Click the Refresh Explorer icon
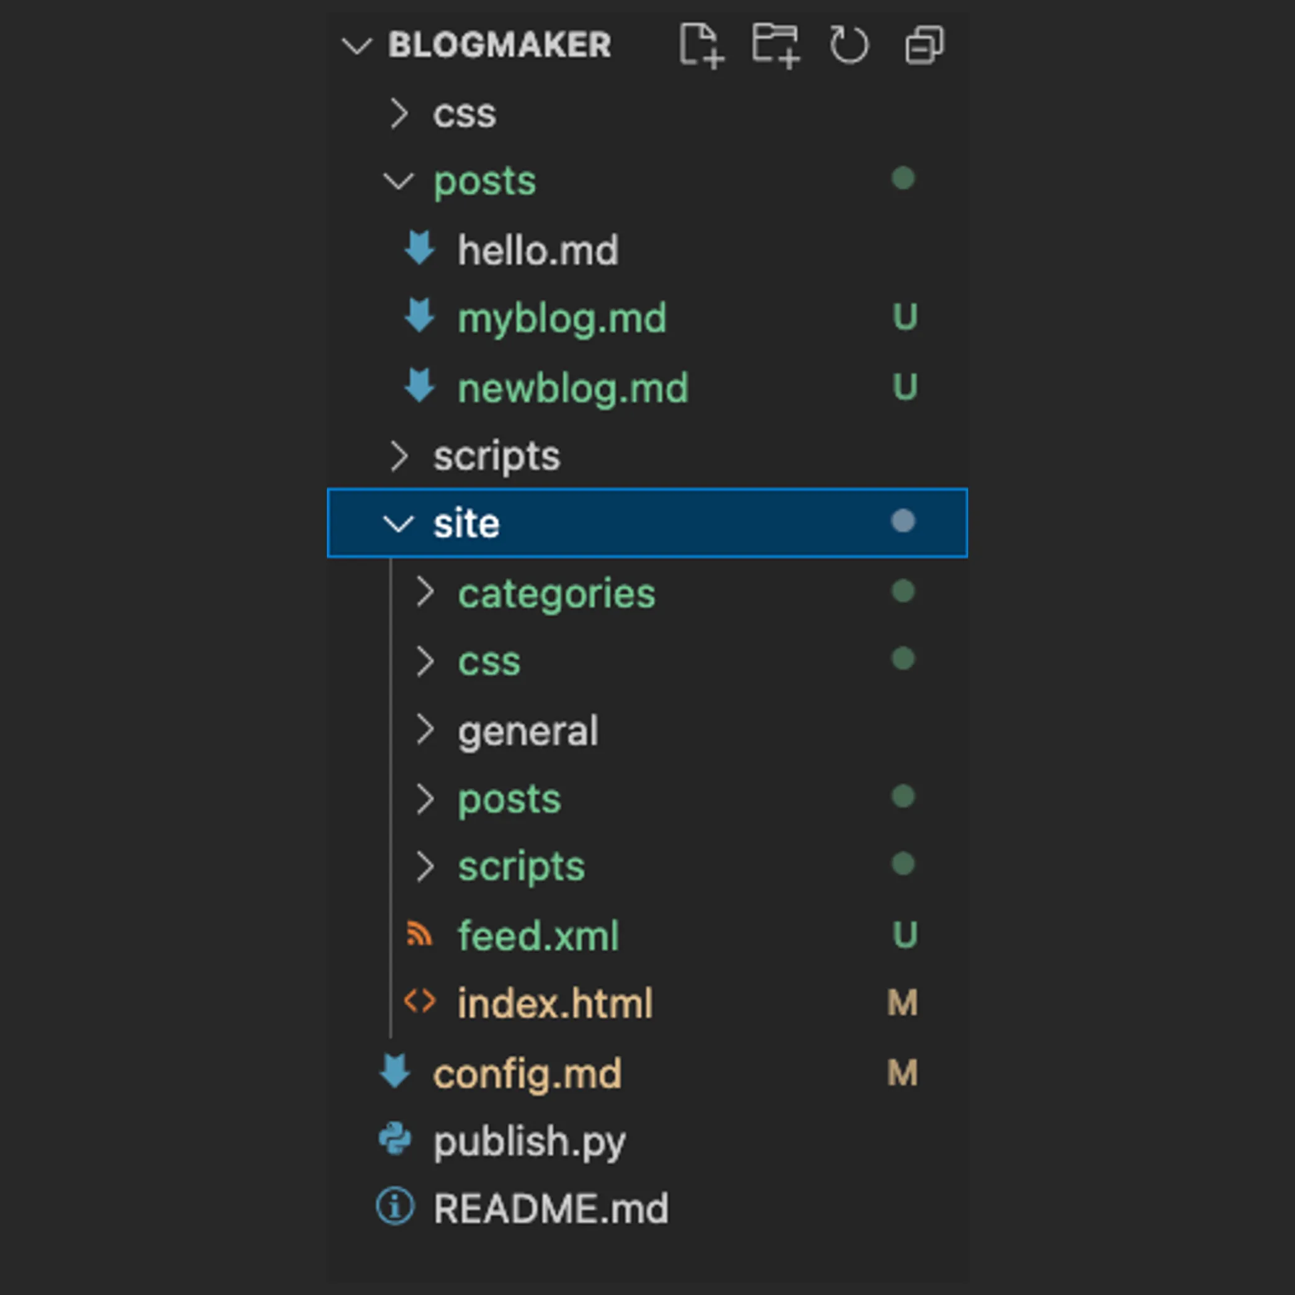The width and height of the screenshot is (1295, 1295). pyautogui.click(x=848, y=45)
